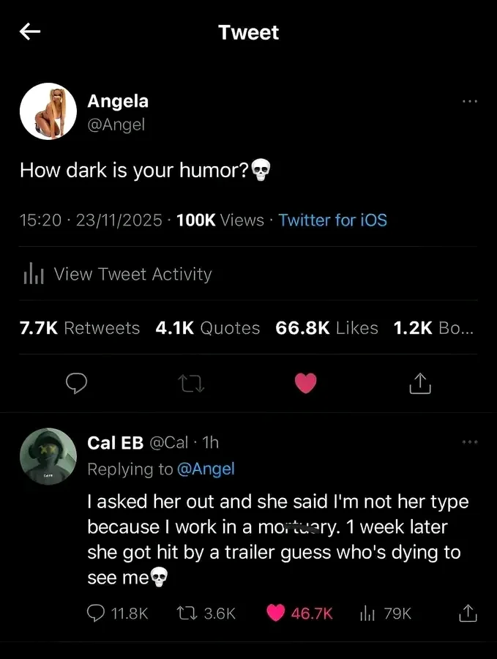Screen dimensions: 497x659
Task: Open the Twitter for iOS link
Action: pos(332,220)
